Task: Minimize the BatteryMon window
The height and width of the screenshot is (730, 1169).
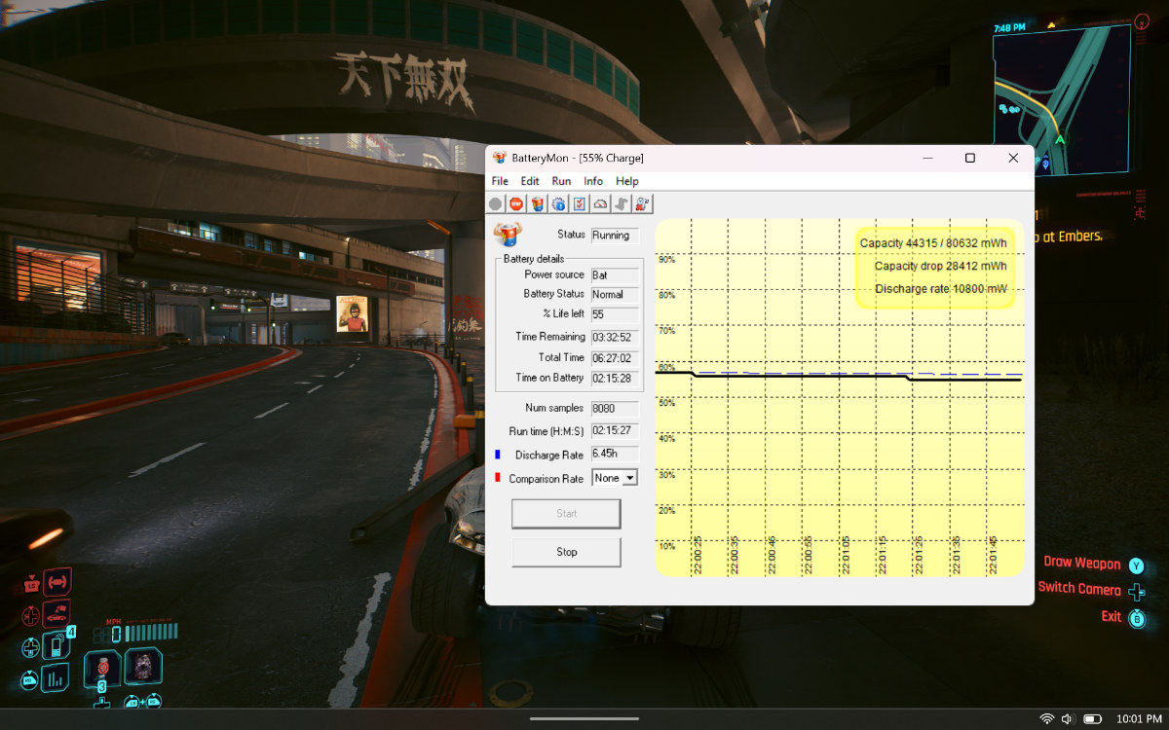Action: [x=927, y=158]
